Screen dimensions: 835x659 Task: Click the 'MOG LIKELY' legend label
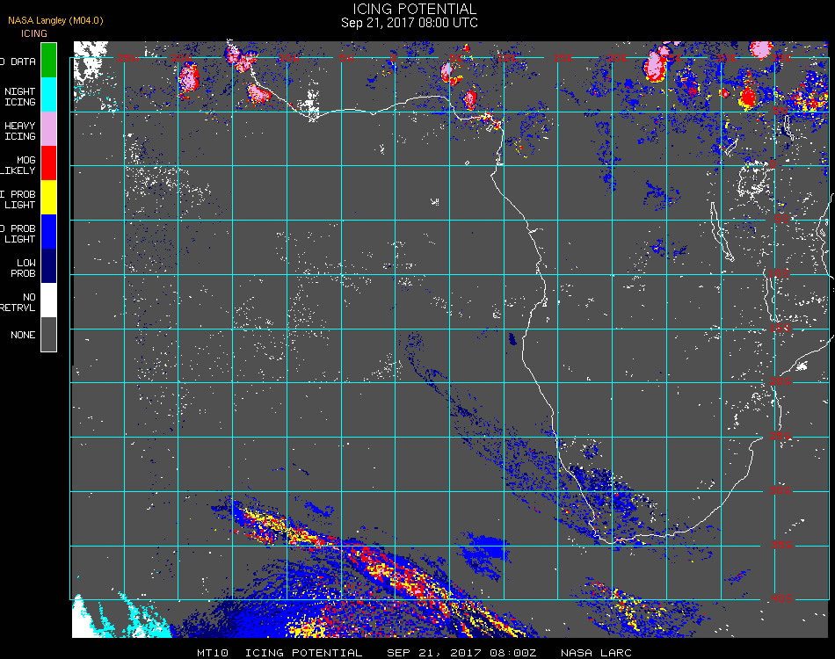pyautogui.click(x=18, y=165)
